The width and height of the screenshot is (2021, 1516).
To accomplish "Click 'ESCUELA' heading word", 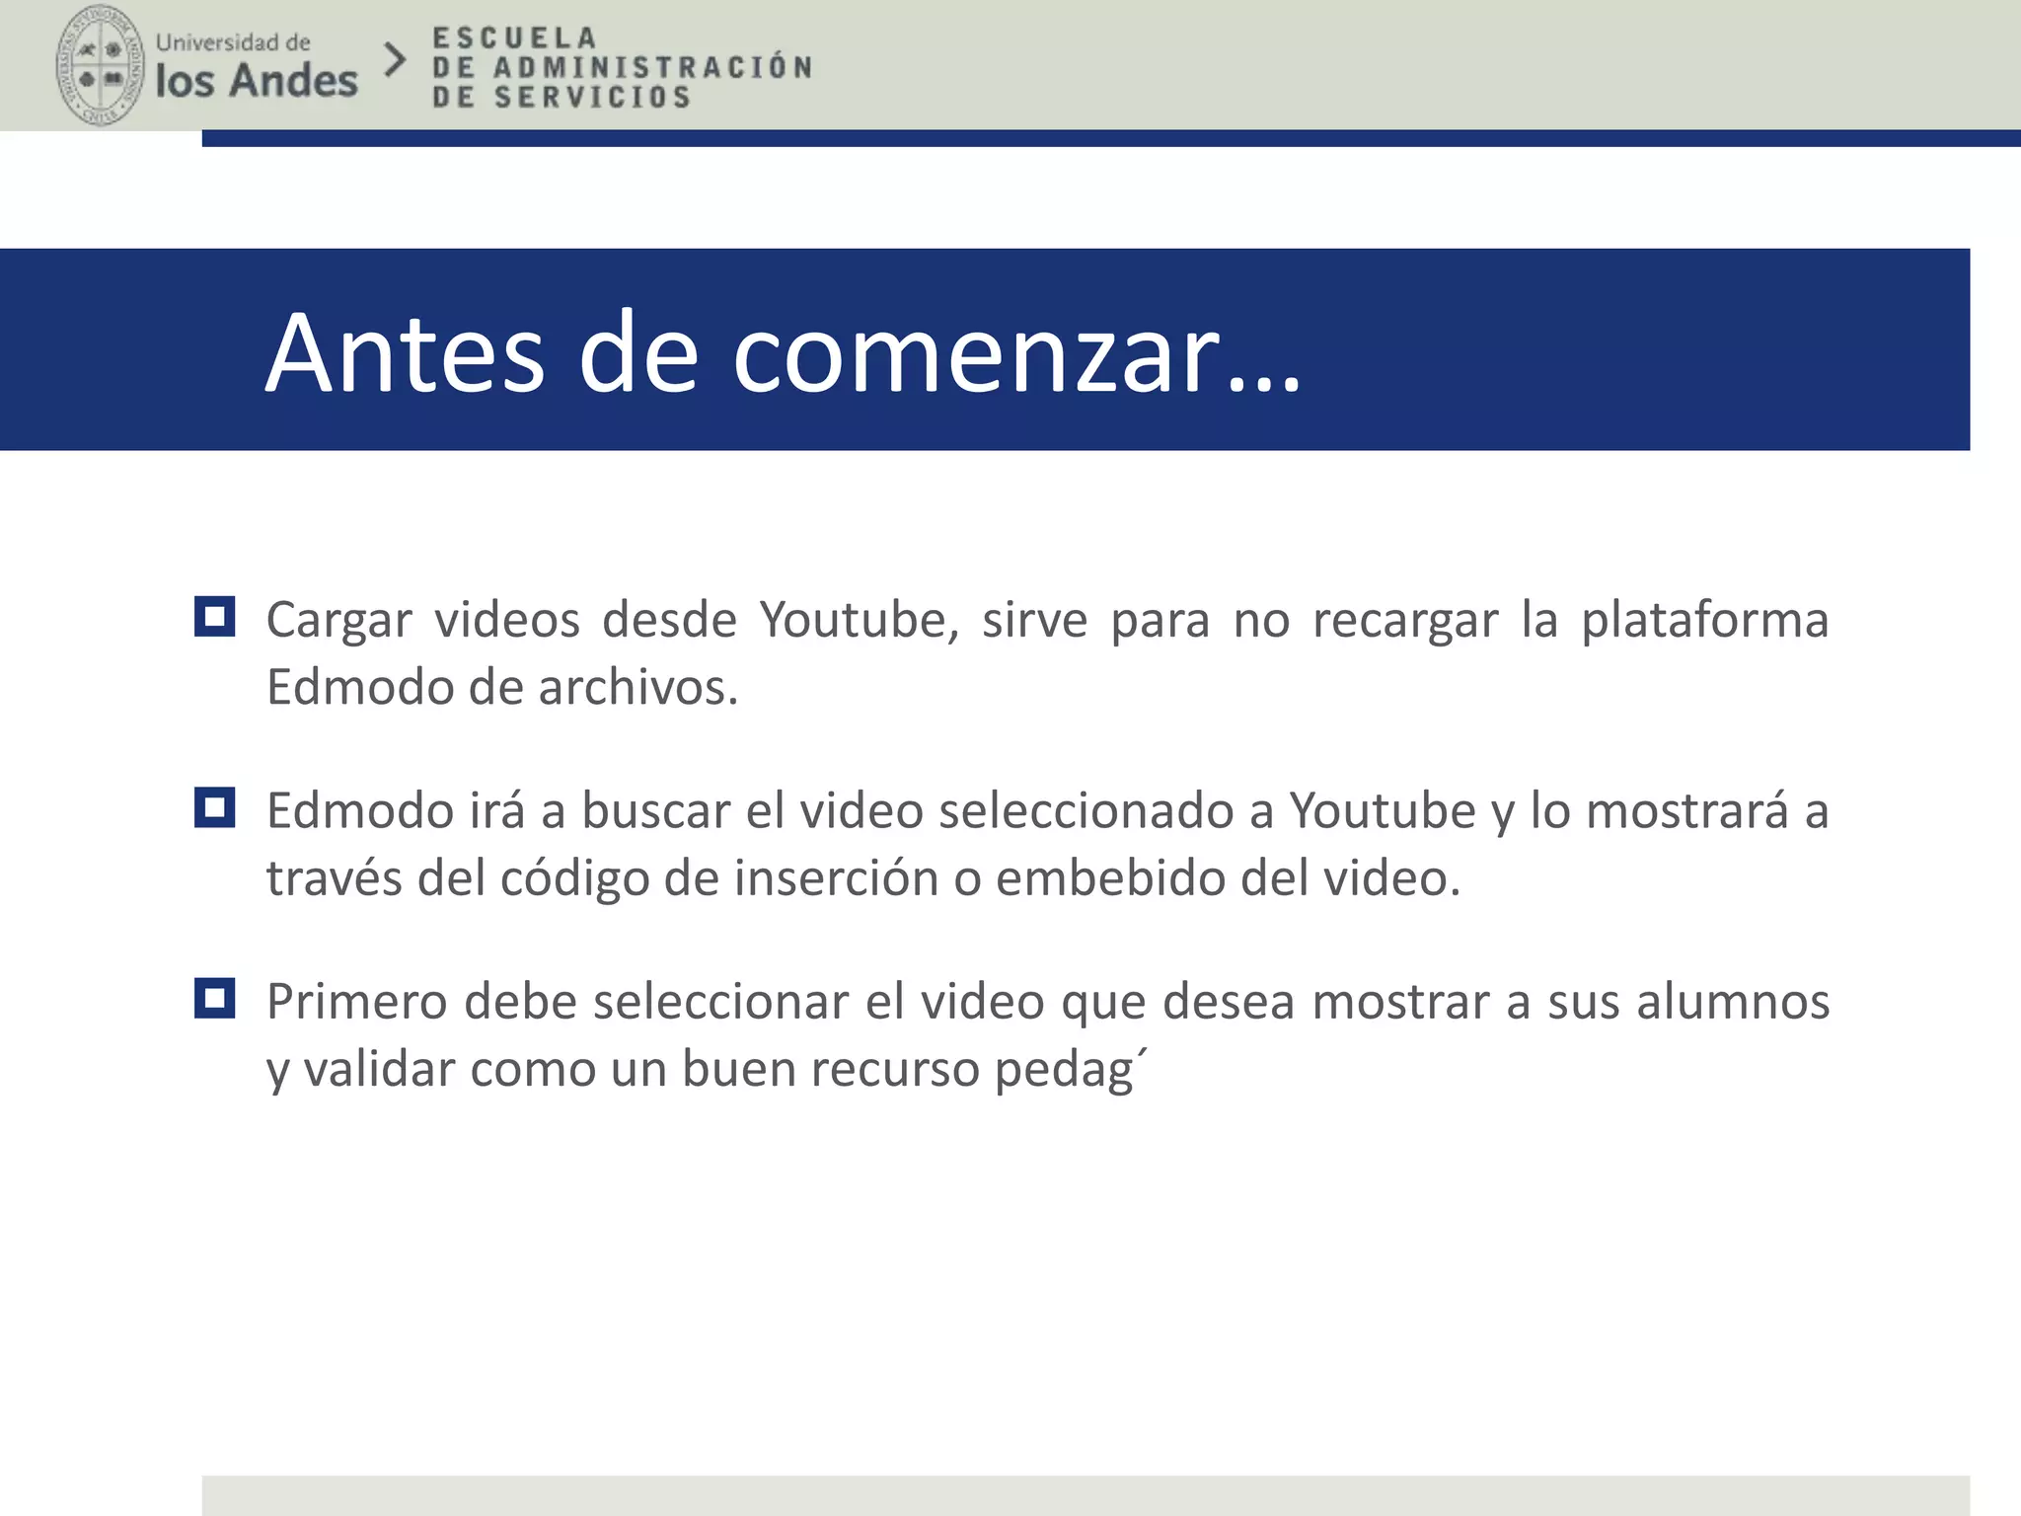I will [x=514, y=38].
